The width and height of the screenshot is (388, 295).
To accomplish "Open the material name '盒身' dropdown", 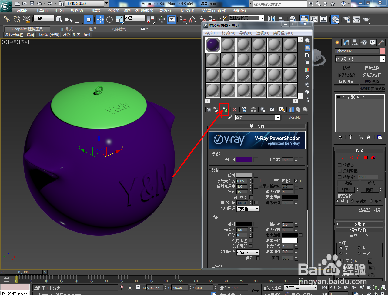I will tap(278, 117).
